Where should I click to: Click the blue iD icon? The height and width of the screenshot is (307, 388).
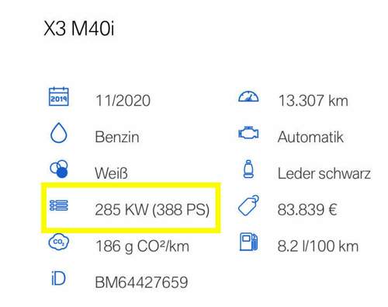click(58, 278)
